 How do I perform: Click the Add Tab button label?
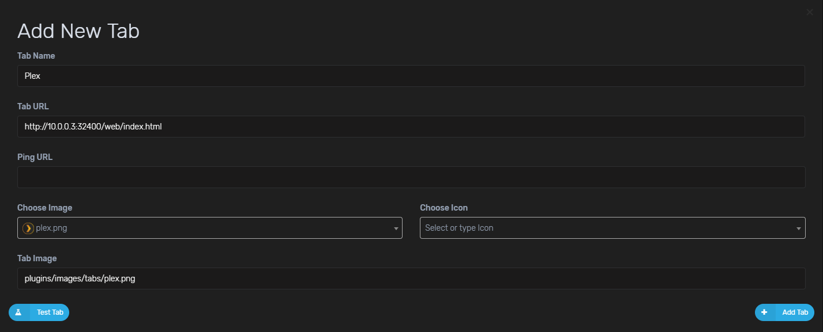point(795,312)
